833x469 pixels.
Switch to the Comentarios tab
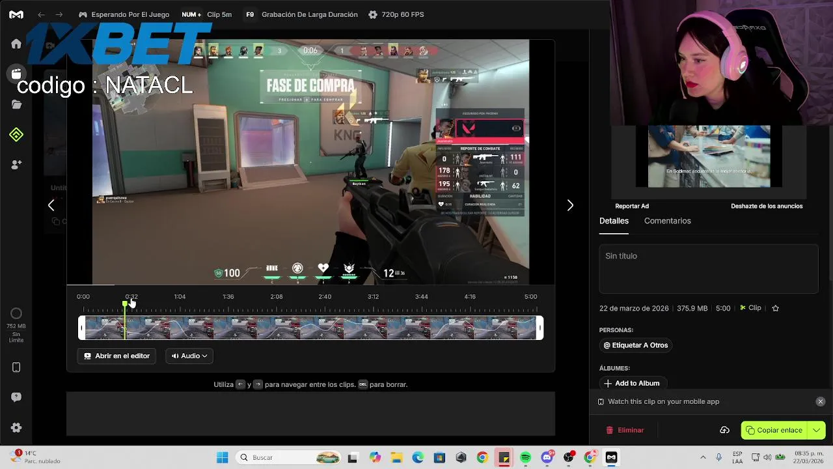668,221
